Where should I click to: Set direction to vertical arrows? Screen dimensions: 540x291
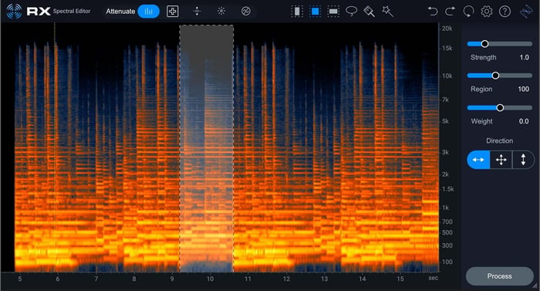[x=523, y=160]
